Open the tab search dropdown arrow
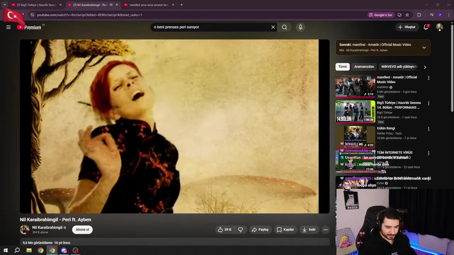This screenshot has width=454, height=255. tap(5, 5)
